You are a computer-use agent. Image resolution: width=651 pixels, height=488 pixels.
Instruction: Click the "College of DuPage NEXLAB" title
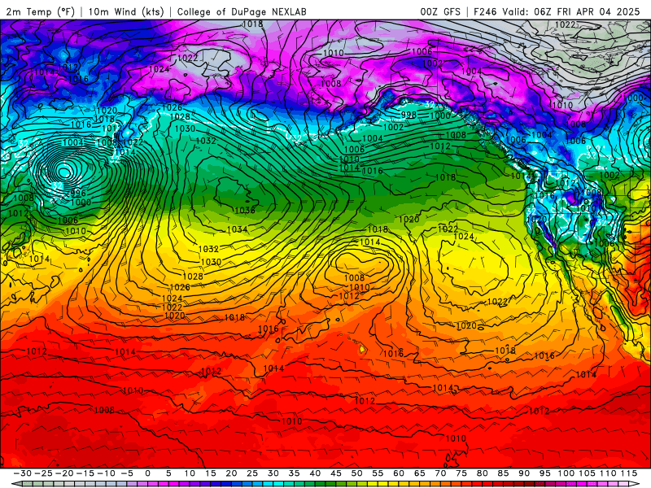pyautogui.click(x=242, y=12)
